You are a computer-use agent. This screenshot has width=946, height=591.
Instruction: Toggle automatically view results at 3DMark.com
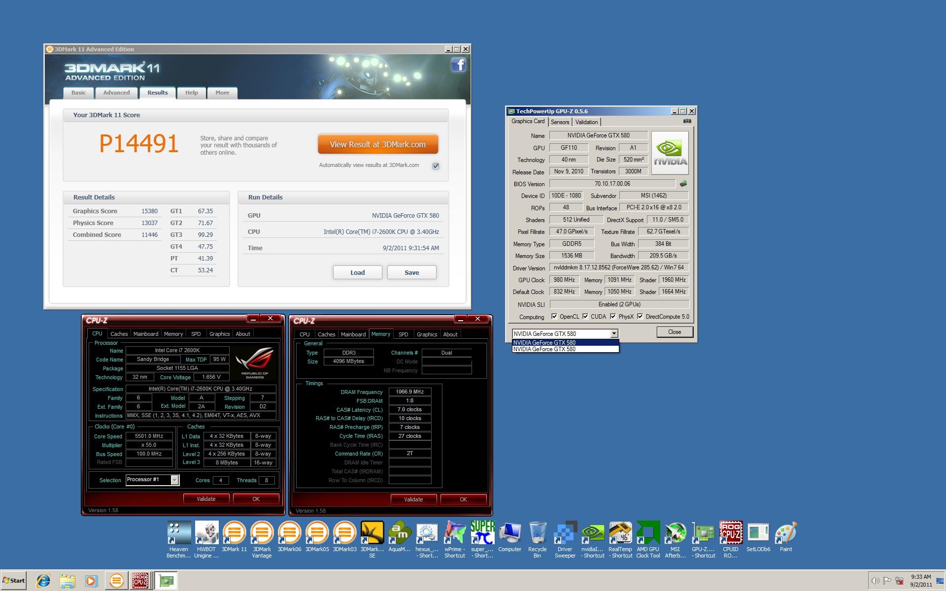pos(436,166)
